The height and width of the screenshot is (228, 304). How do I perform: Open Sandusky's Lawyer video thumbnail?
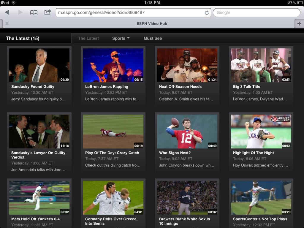[39, 132]
